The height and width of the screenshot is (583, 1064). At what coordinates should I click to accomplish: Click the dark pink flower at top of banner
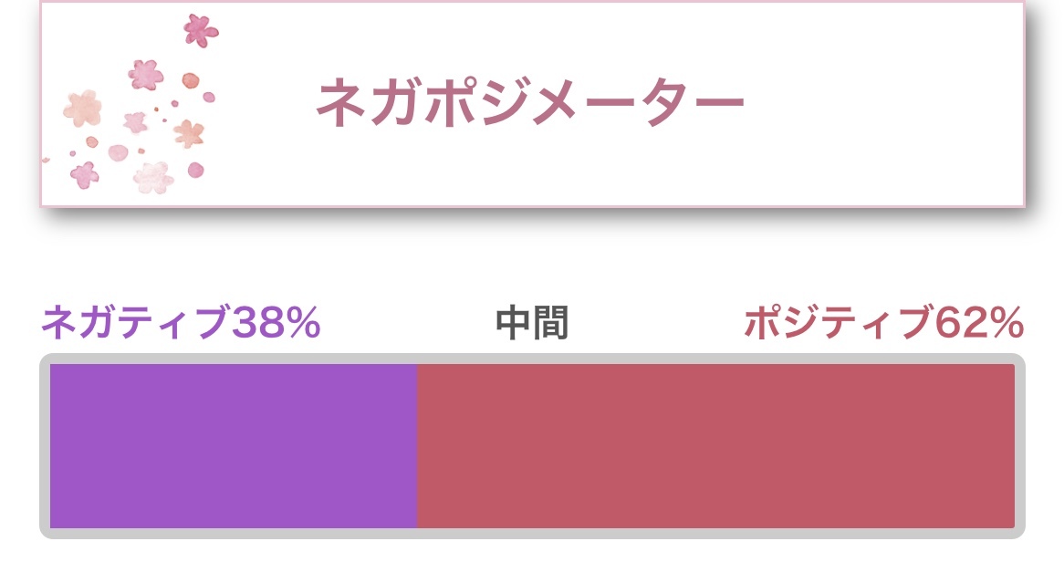click(x=200, y=30)
